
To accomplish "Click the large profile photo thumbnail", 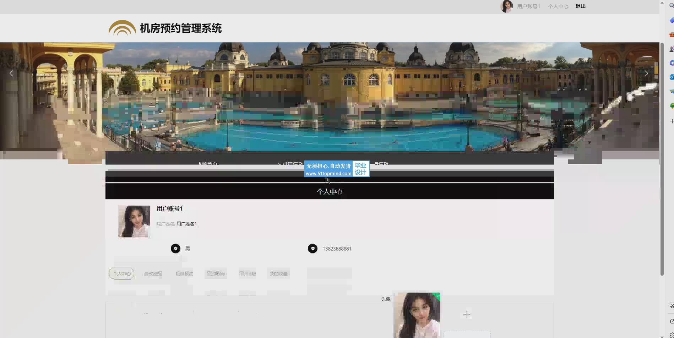I will coord(134,221).
